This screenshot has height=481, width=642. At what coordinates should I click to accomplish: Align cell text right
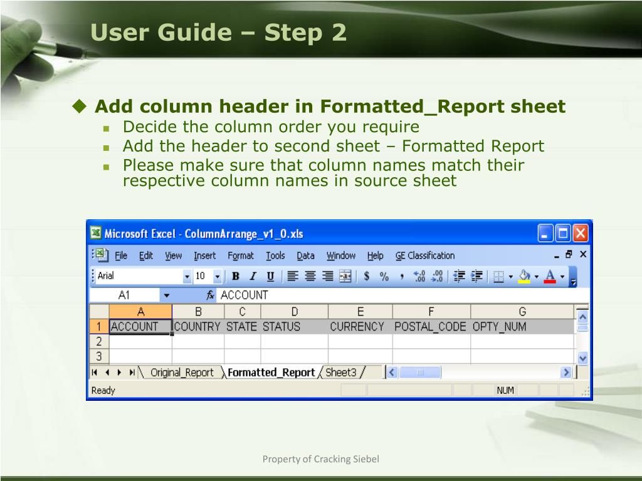[327, 276]
